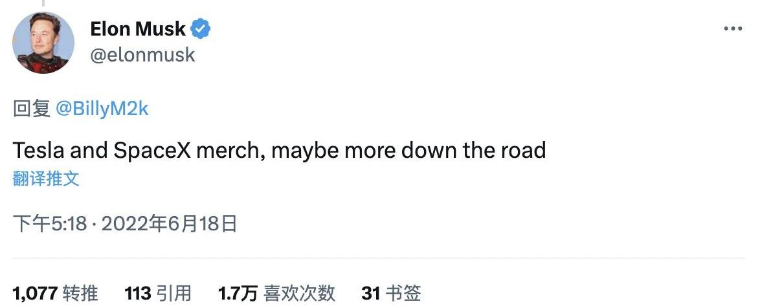This screenshot has height=308, width=760.
Task: Click the 2022年6月18日 date
Action: [169, 225]
